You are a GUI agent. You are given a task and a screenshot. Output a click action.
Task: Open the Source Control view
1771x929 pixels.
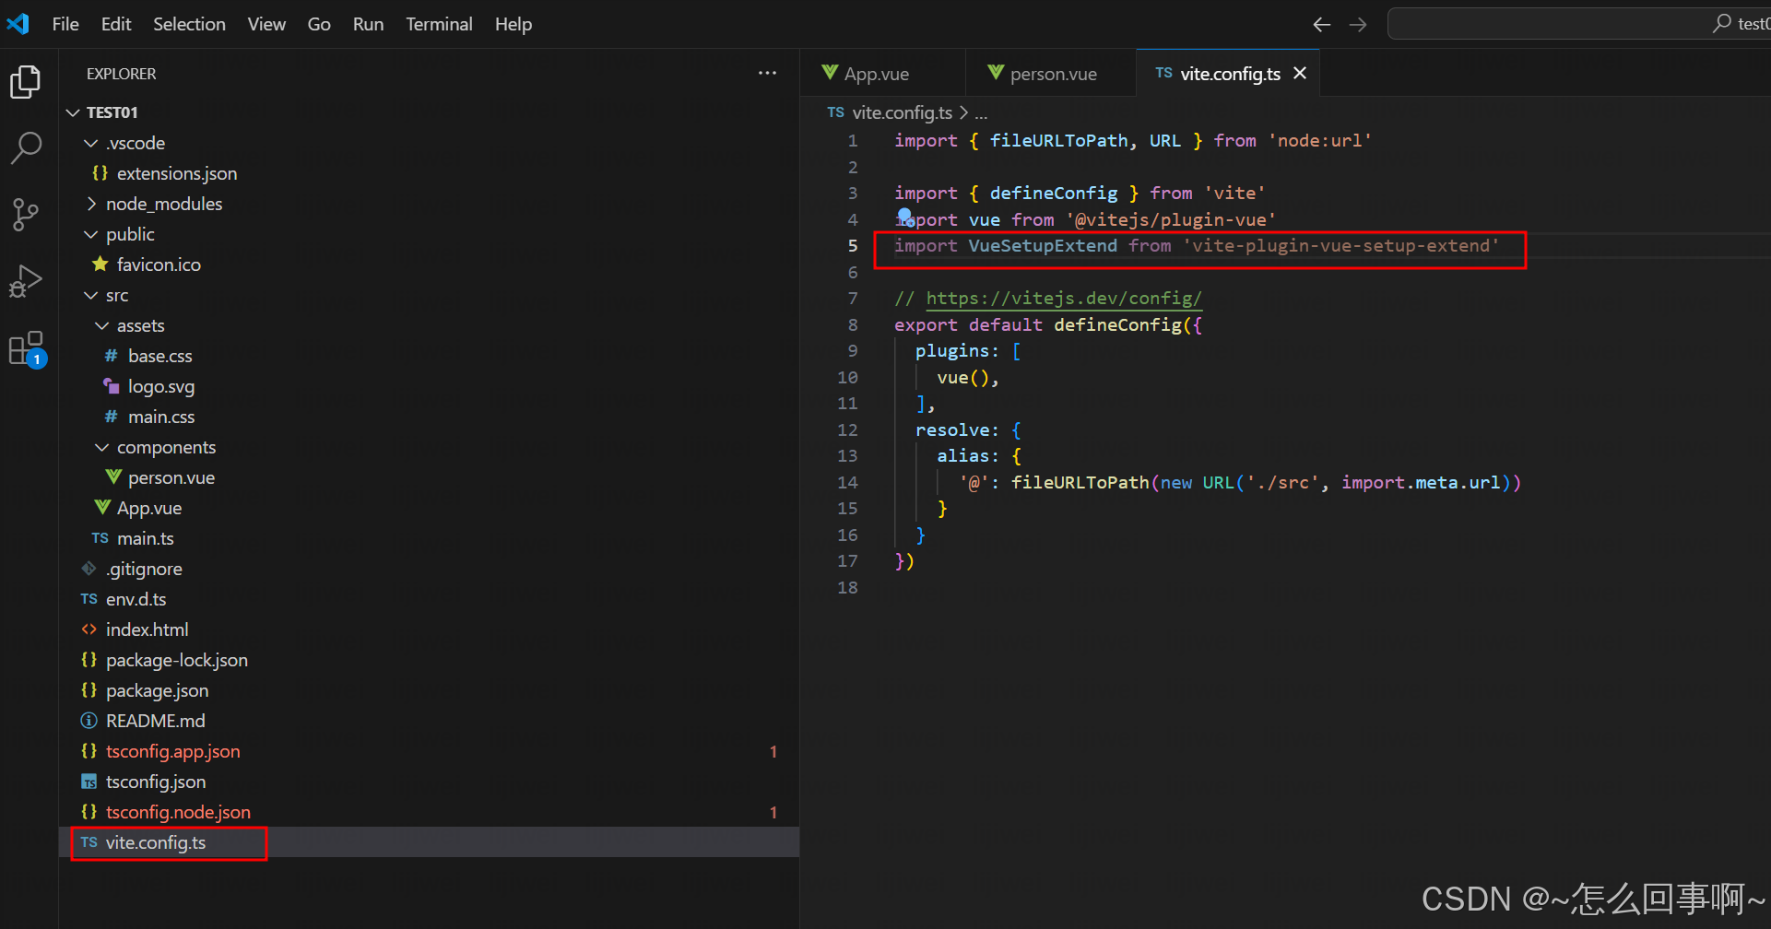pyautogui.click(x=25, y=214)
